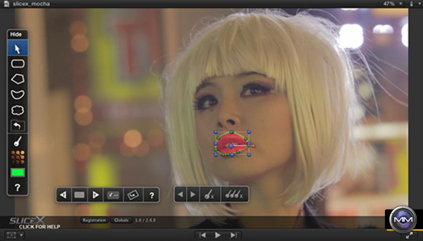The width and height of the screenshot is (423, 241).
Task: Select the freehand cloud shape tool
Action: coord(17,110)
